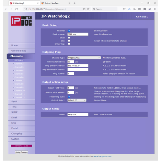Enable the Sms checkbox

69,41
